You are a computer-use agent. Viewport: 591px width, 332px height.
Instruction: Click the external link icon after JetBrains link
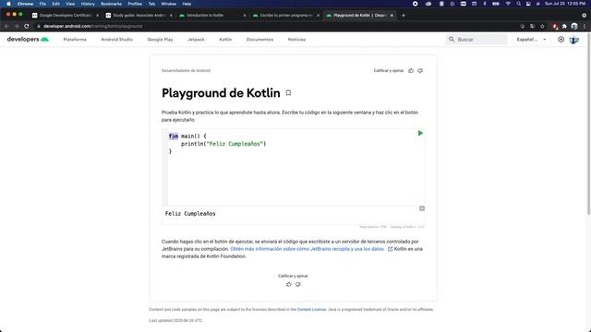(x=390, y=249)
